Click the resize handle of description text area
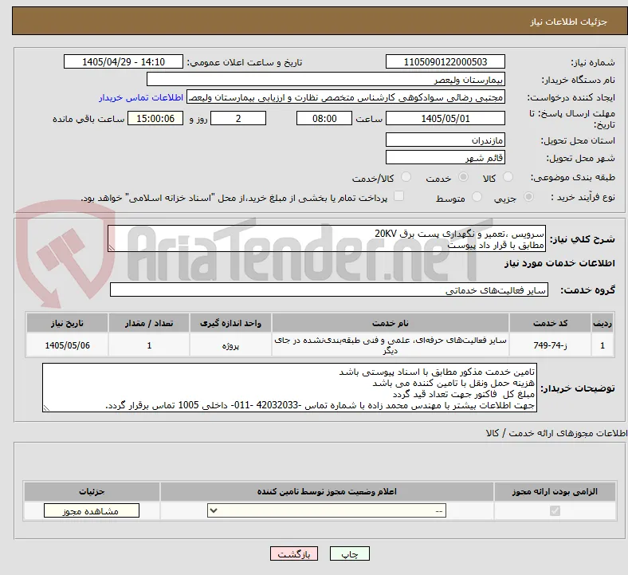The image size is (628, 575). 112,248
